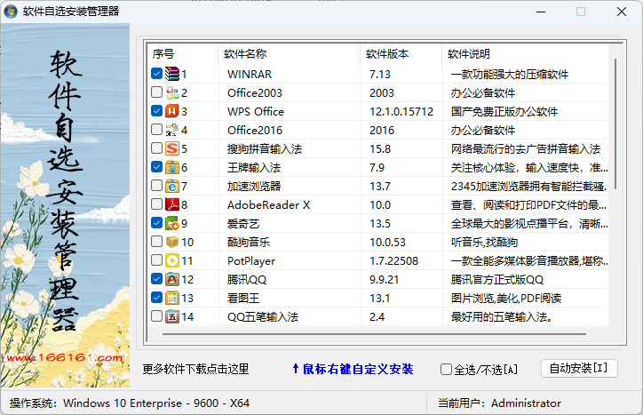Check the 加速浏览器 checkbox
The width and height of the screenshot is (643, 415).
tap(156, 186)
